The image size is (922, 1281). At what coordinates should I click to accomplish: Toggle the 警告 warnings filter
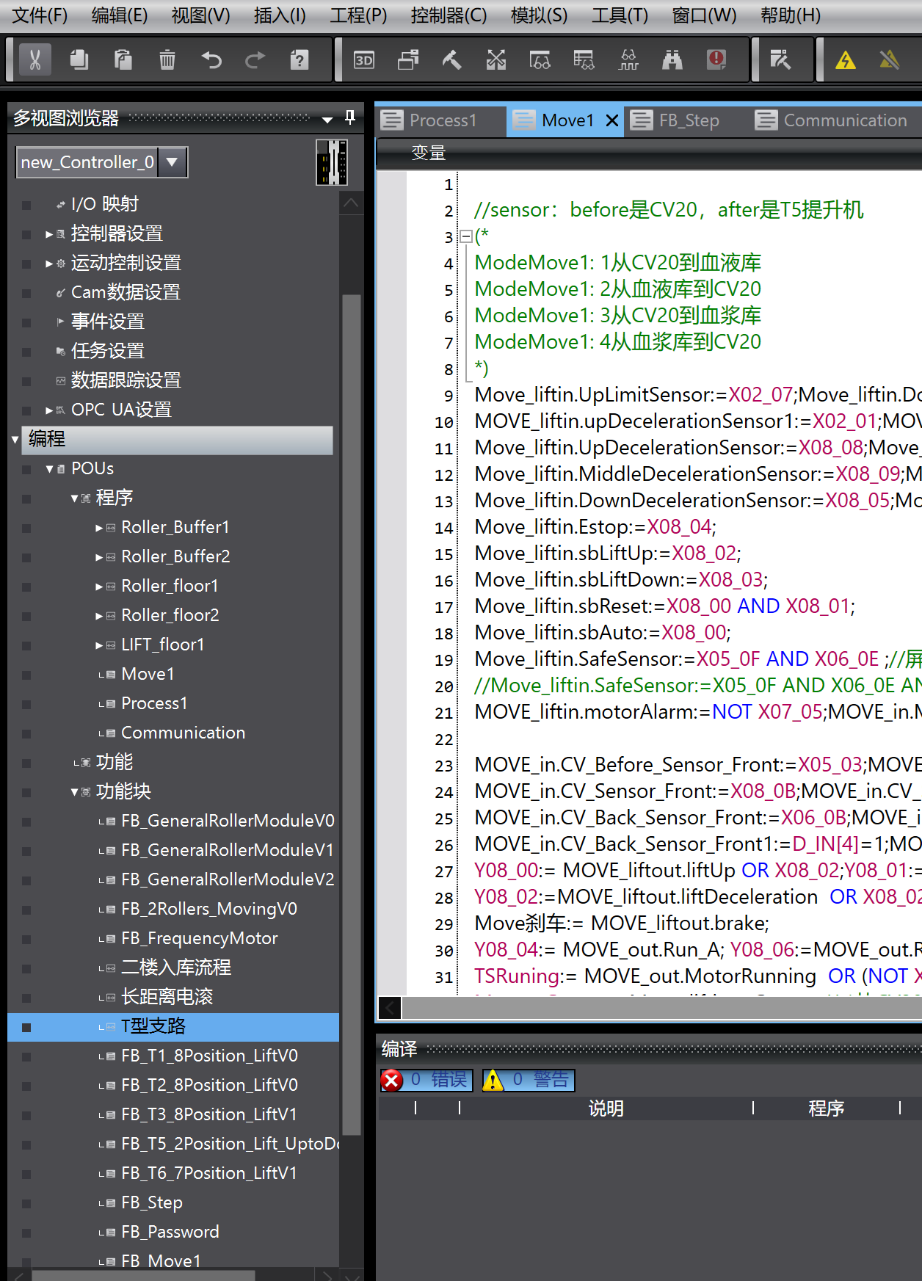click(529, 1080)
